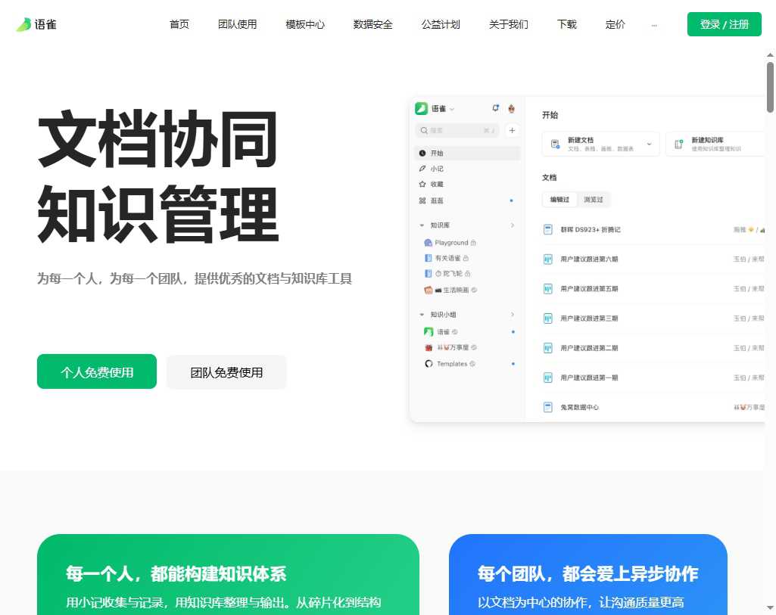The width and height of the screenshot is (776, 615).
Task: Click the green 每一个人，都能构建知识体系 card
Action: tap(228, 574)
